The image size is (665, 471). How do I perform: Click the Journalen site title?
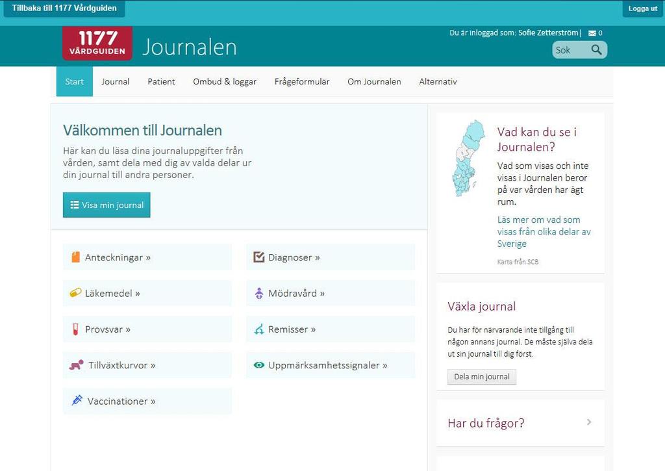click(x=189, y=47)
